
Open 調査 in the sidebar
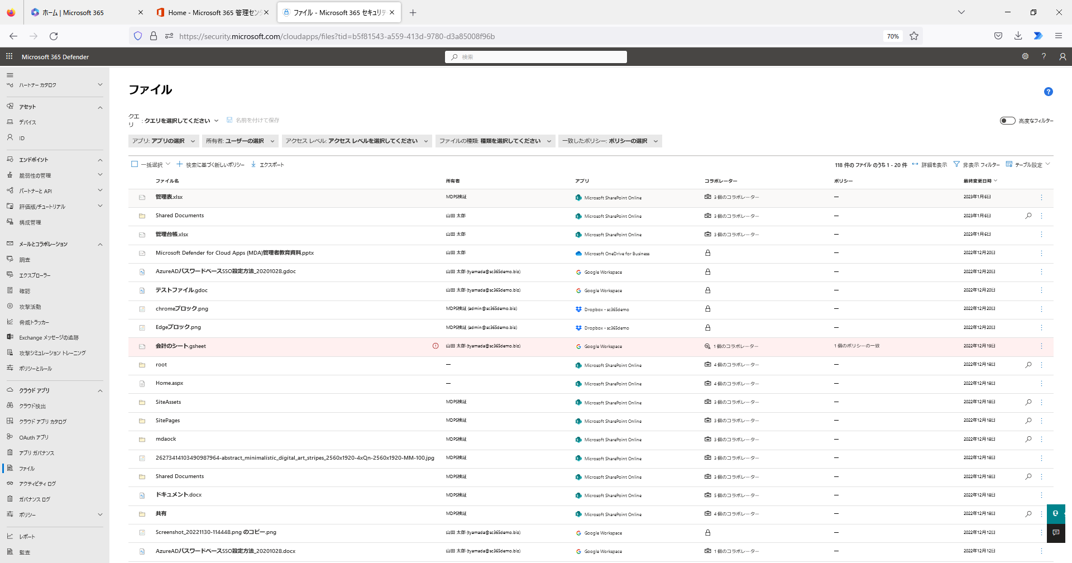tap(25, 260)
